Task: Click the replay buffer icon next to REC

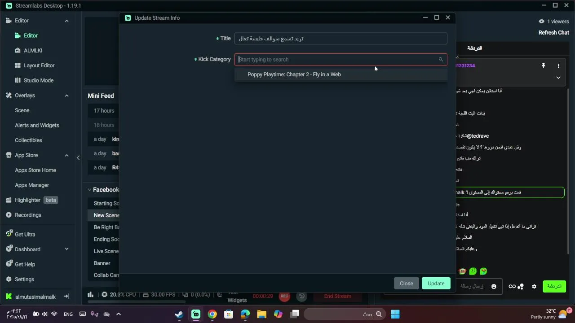Action: [x=302, y=296]
